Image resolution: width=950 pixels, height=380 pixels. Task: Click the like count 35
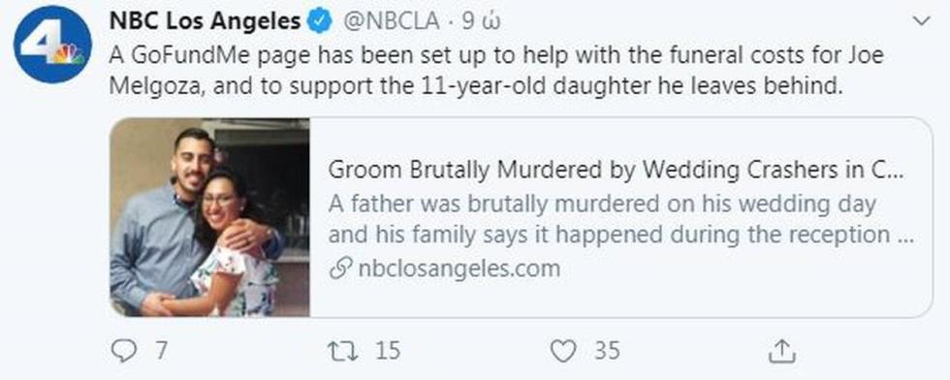[x=607, y=351]
